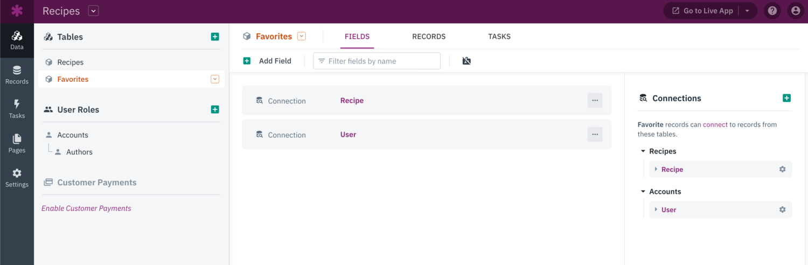Image resolution: width=808 pixels, height=265 pixels.
Task: Open the Settings section in sidebar
Action: [x=17, y=178]
